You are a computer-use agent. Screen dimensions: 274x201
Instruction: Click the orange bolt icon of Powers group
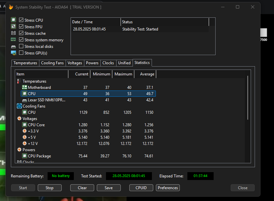pyautogui.click(x=19, y=150)
